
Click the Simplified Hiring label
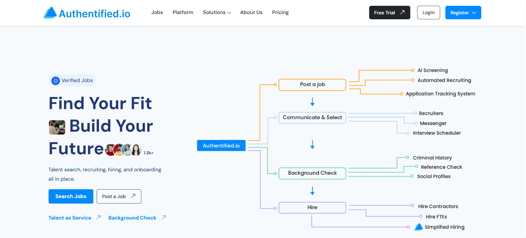pos(445,227)
